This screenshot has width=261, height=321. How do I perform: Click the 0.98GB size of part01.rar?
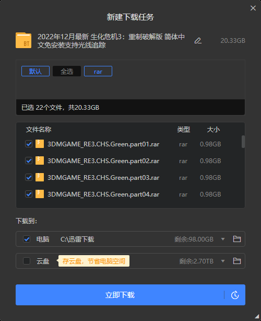pos(210,144)
